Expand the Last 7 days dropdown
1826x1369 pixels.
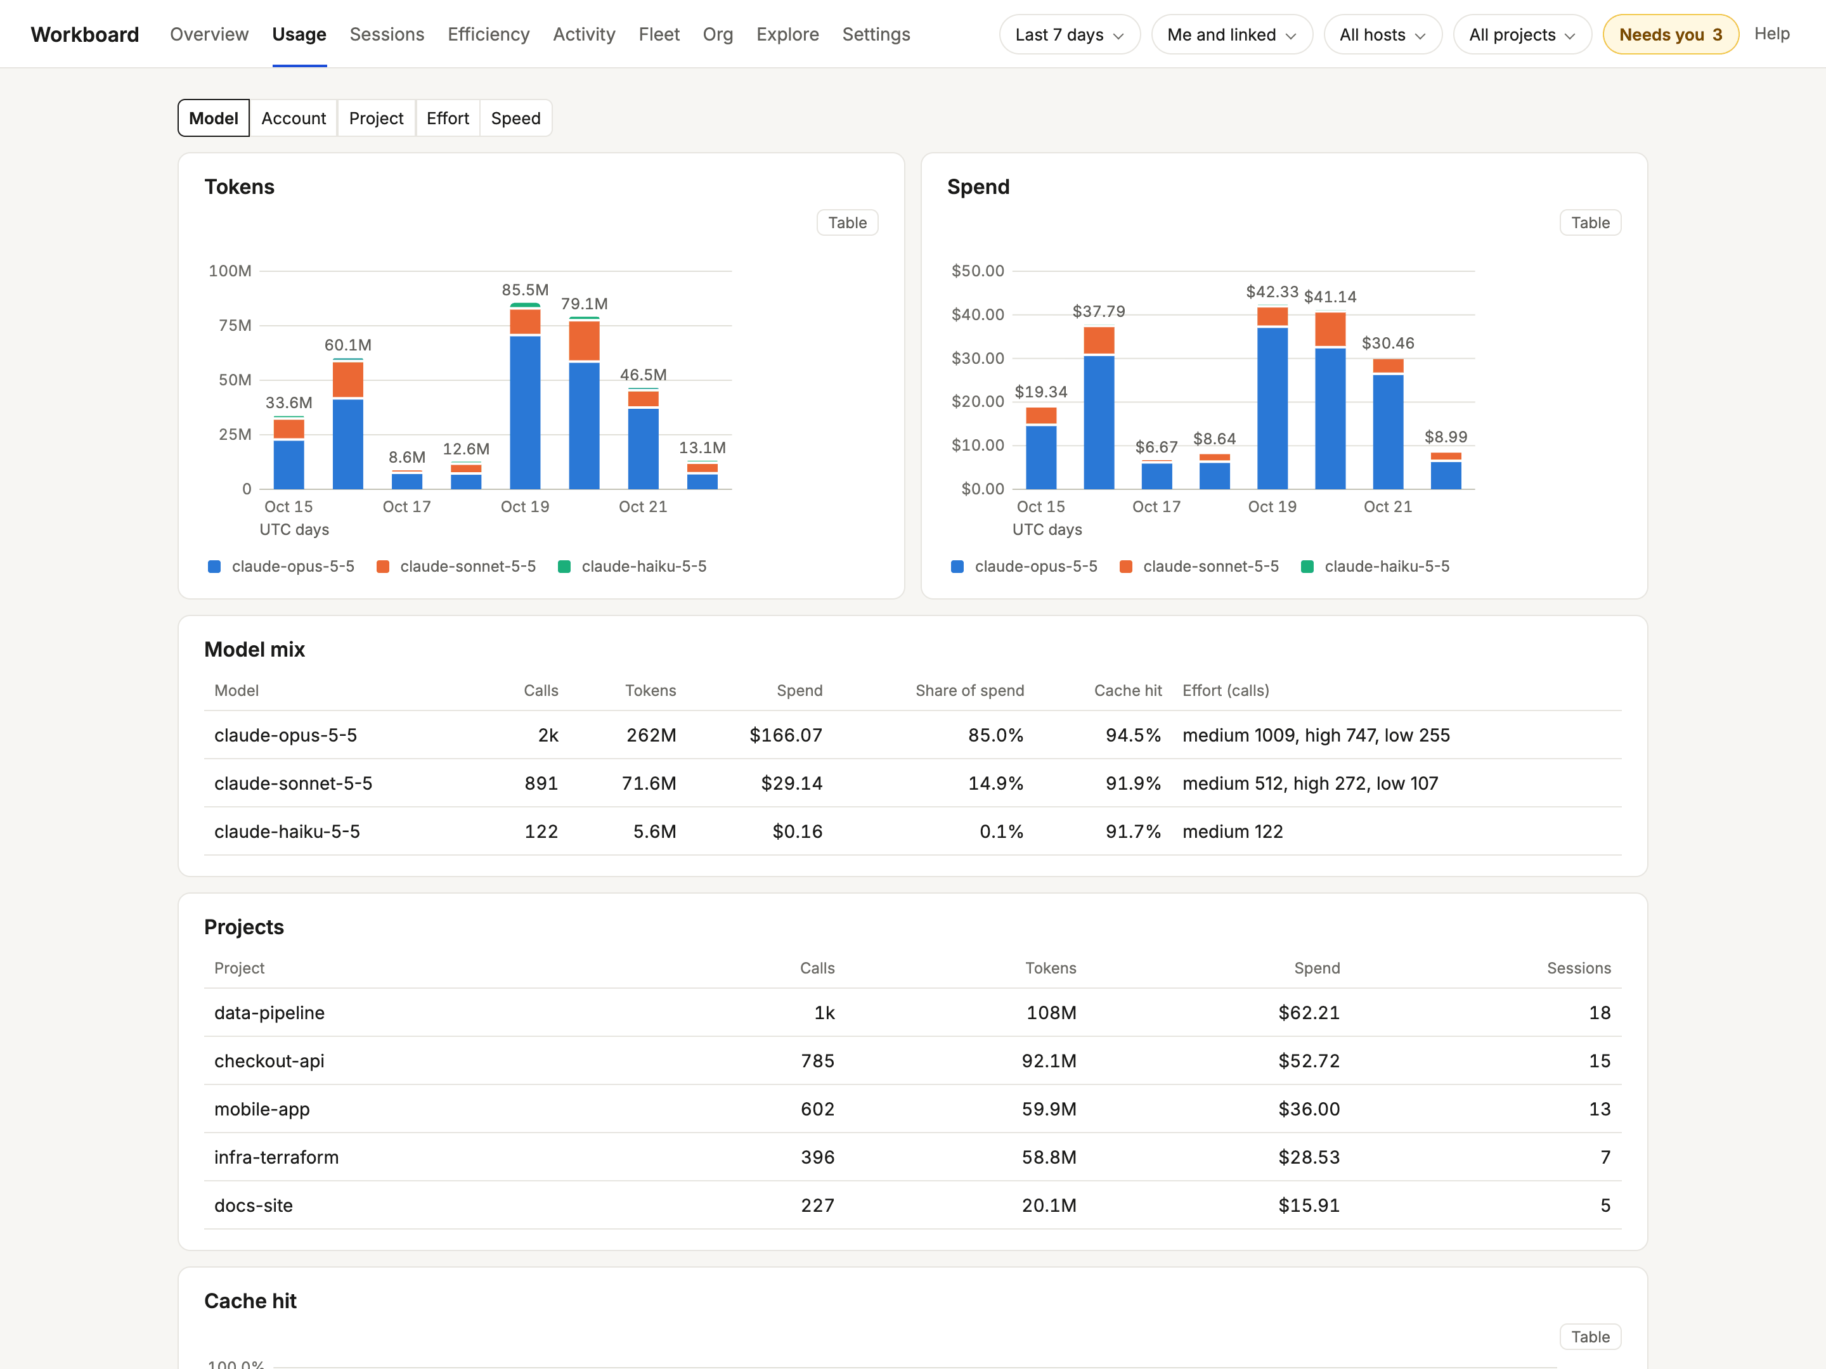tap(1069, 35)
